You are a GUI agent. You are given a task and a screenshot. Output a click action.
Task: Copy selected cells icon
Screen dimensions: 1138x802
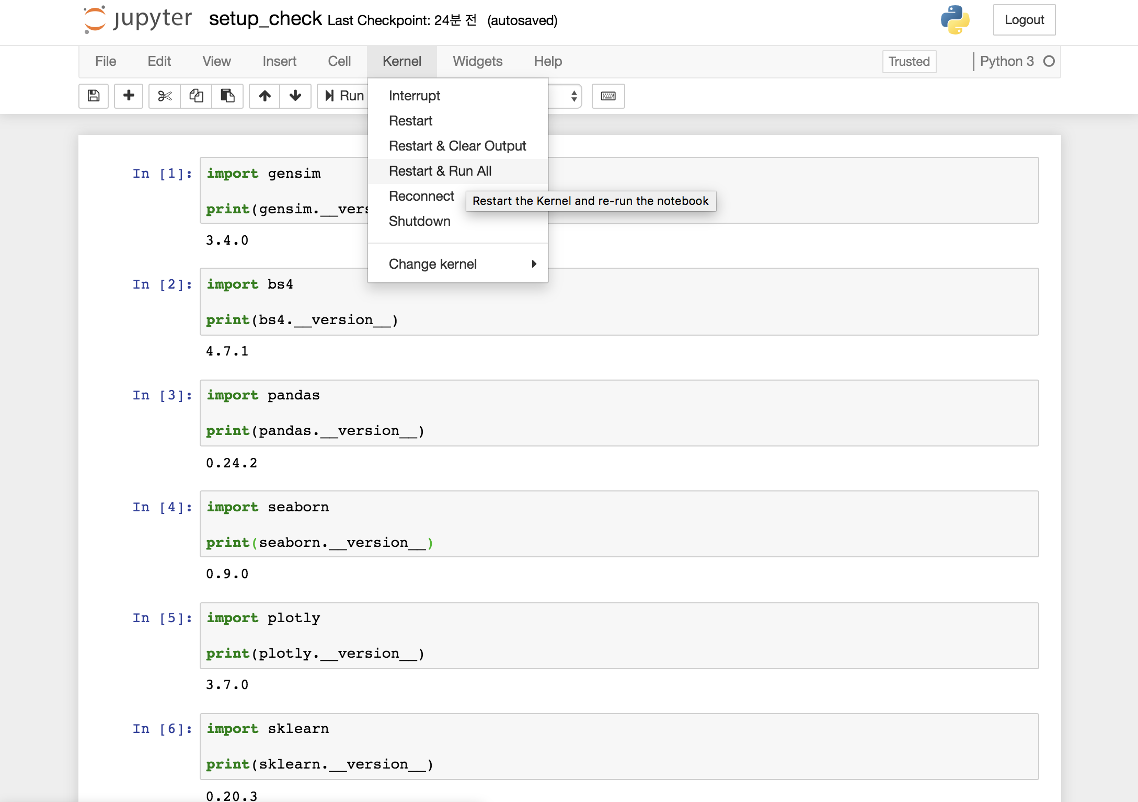tap(196, 96)
